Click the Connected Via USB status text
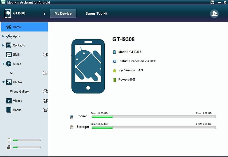Screen dimensions: 228x157 coord(143,61)
